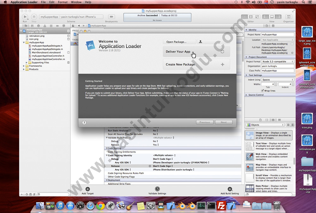This screenshot has width=316, height=213.
Task: Select the Symbol navigator icon
Action: point(32,26)
